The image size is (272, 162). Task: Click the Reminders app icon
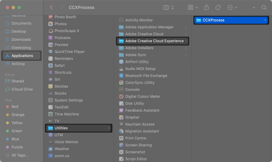[x=51, y=58]
